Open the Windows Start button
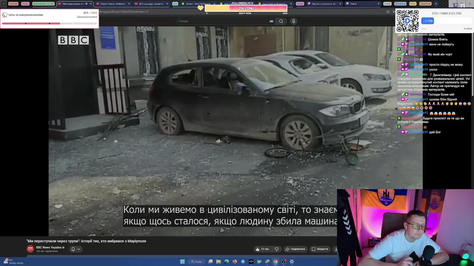Viewport: 474px width, 266px height. tap(183, 262)
